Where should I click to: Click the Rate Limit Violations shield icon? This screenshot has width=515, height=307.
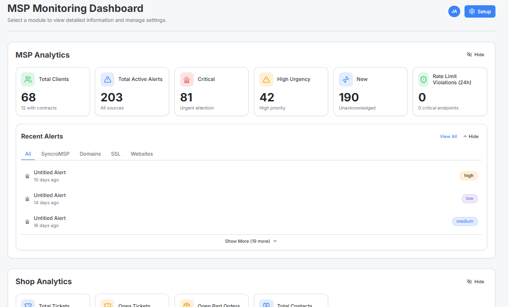[424, 79]
